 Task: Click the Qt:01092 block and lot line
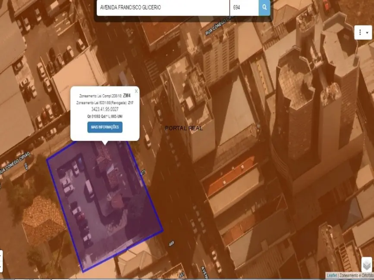[105, 116]
